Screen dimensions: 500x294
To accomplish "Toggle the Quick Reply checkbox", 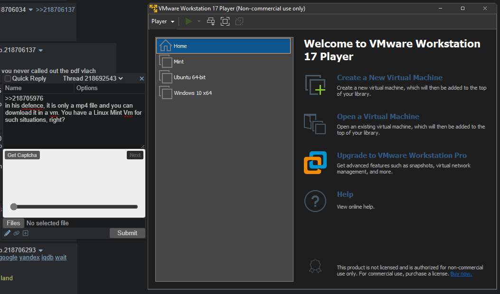I will pos(8,78).
